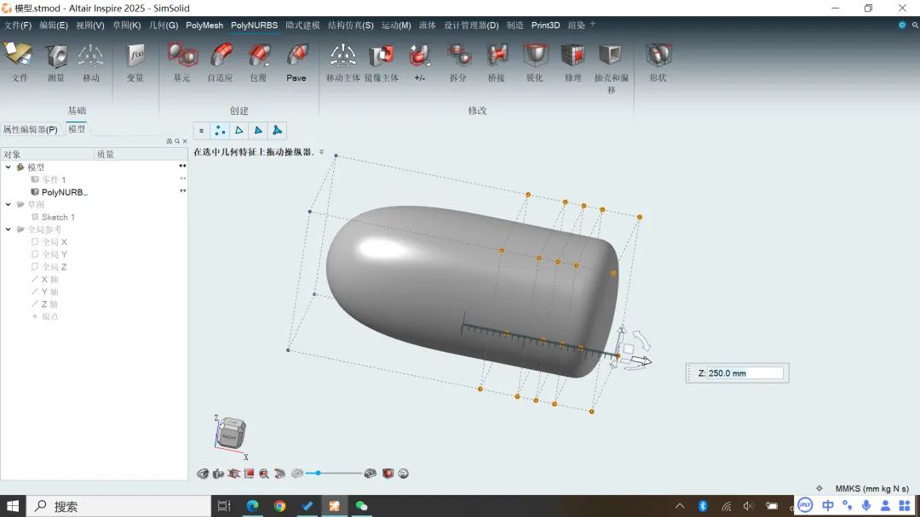Toggle visibility dots for PolyNURBS part
This screenshot has height=517, width=920.
pos(182,192)
